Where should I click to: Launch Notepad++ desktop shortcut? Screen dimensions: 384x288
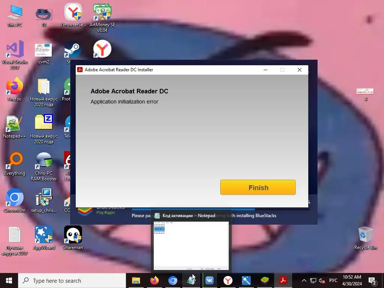pos(15,127)
